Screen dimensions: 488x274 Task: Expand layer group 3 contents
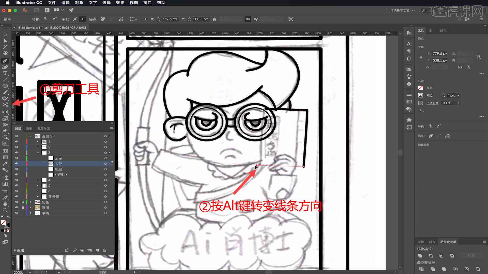click(37, 152)
